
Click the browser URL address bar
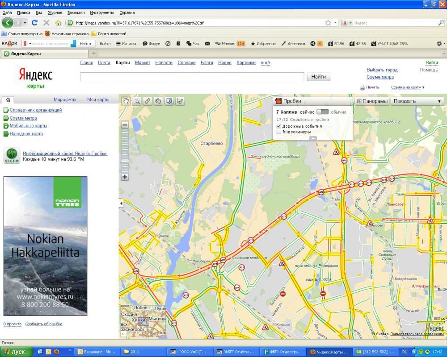(x=199, y=23)
